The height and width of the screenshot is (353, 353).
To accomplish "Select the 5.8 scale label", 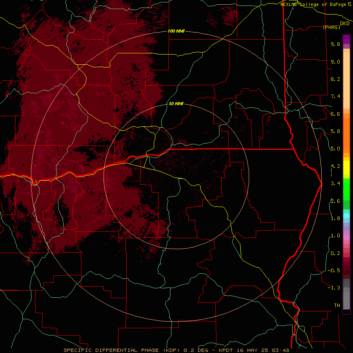I will [x=335, y=131].
